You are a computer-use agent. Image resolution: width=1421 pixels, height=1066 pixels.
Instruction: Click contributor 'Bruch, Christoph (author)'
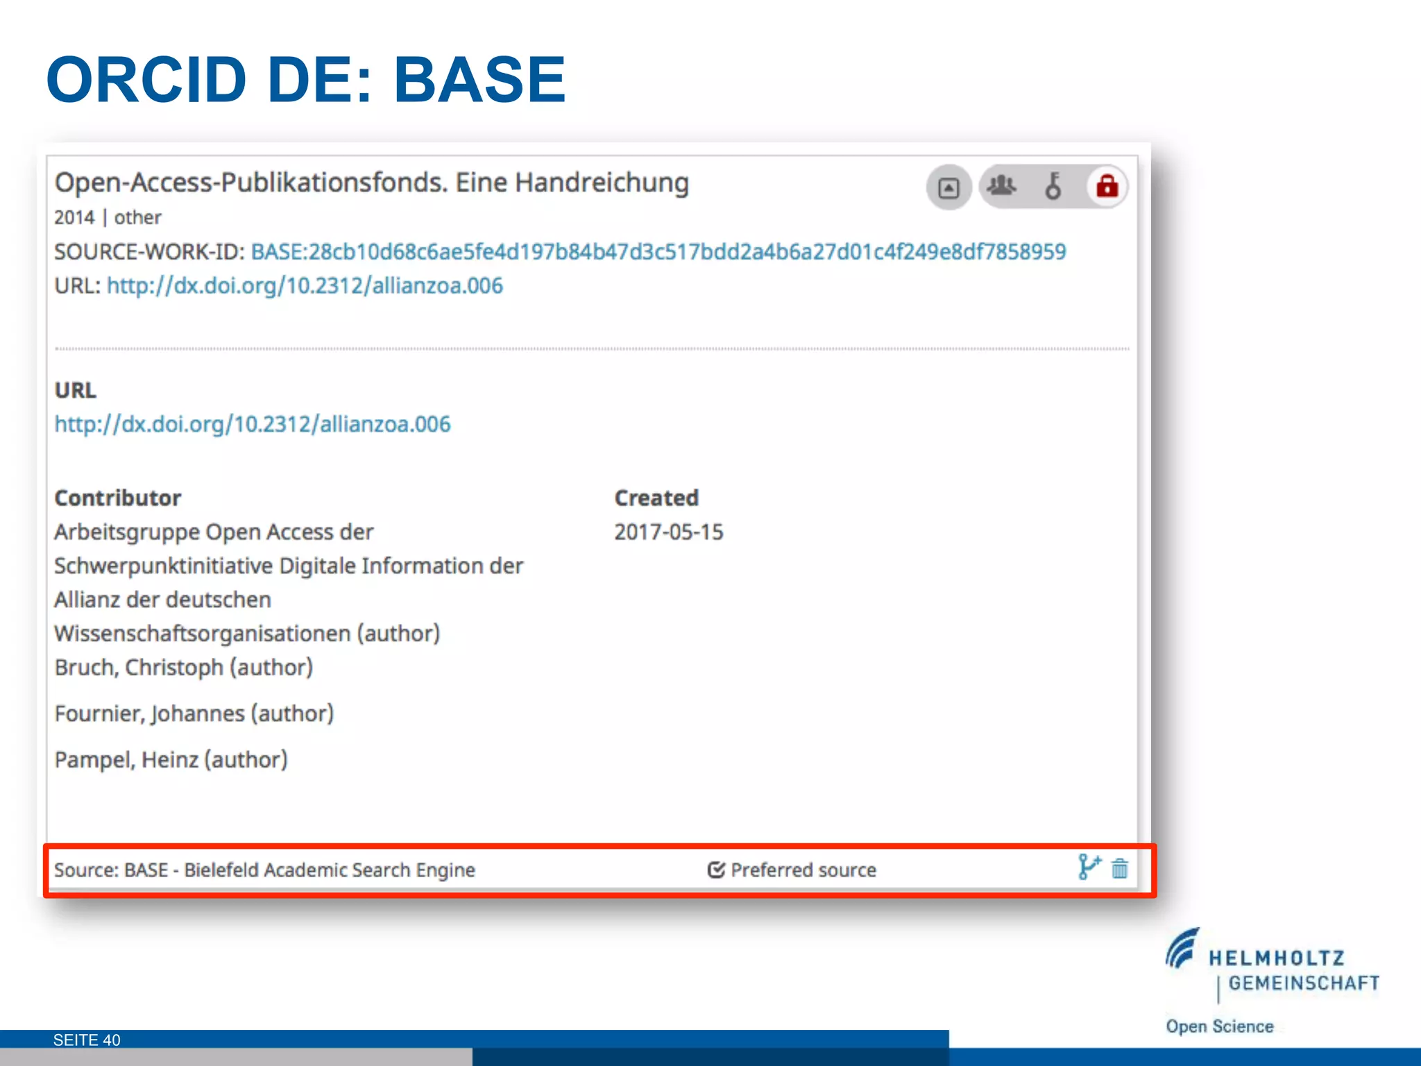point(184,667)
